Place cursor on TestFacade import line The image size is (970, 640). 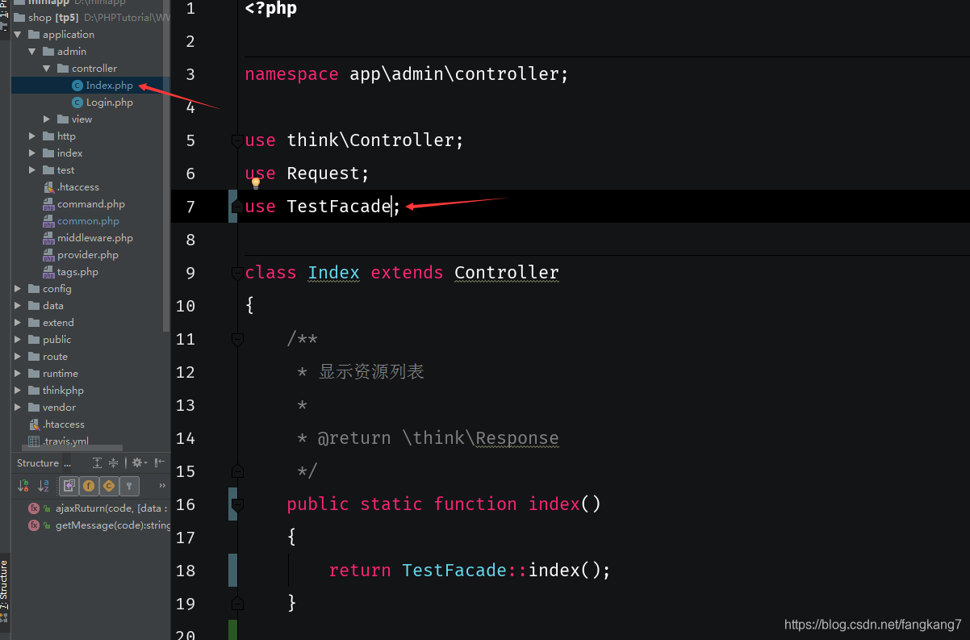(x=571, y=207)
